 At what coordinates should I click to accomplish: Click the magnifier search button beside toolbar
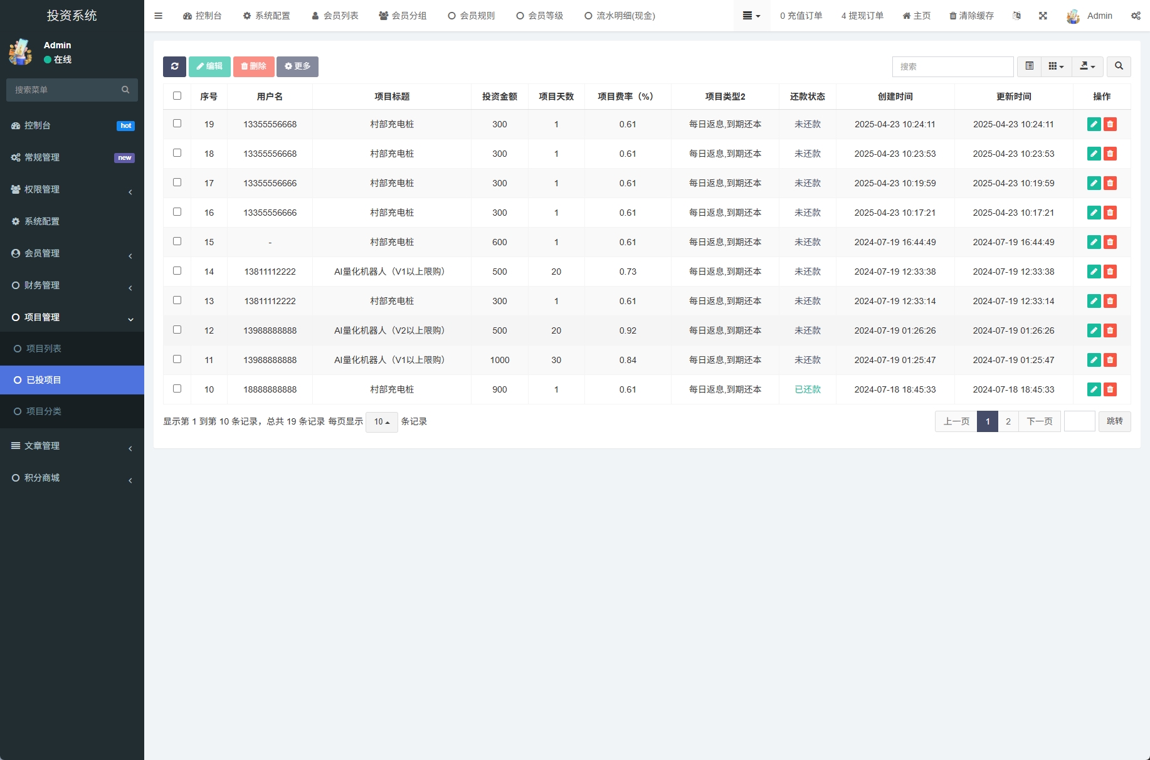(x=1119, y=66)
